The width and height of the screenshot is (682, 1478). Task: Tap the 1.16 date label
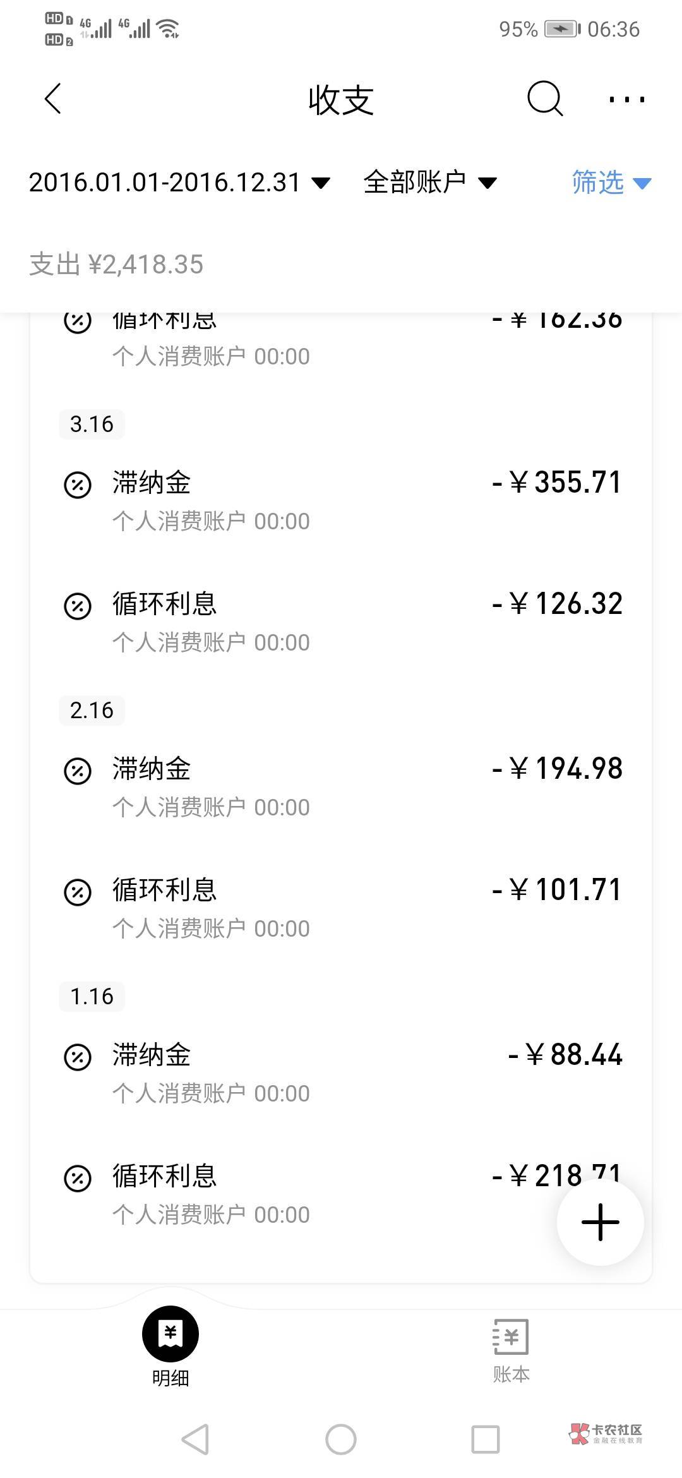[92, 996]
